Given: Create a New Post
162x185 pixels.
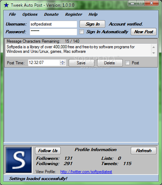Looking at the screenshot, I should [143, 31].
